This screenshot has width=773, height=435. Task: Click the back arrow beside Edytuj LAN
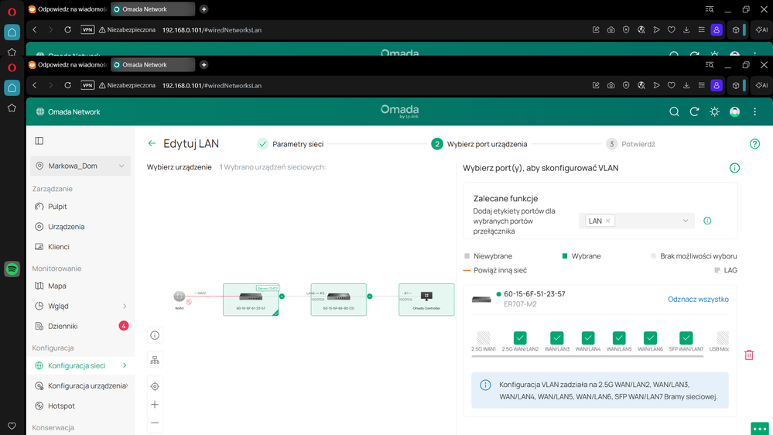point(152,143)
